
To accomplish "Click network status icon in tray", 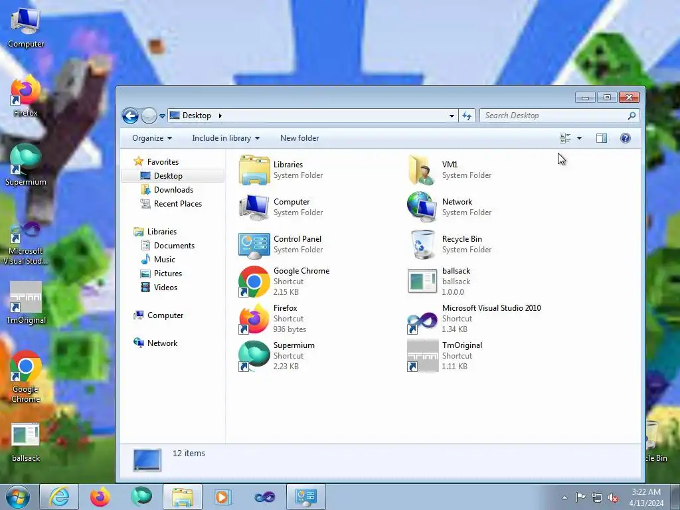I will (597, 497).
